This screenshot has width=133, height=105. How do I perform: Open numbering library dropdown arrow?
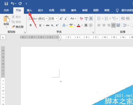(110, 19)
